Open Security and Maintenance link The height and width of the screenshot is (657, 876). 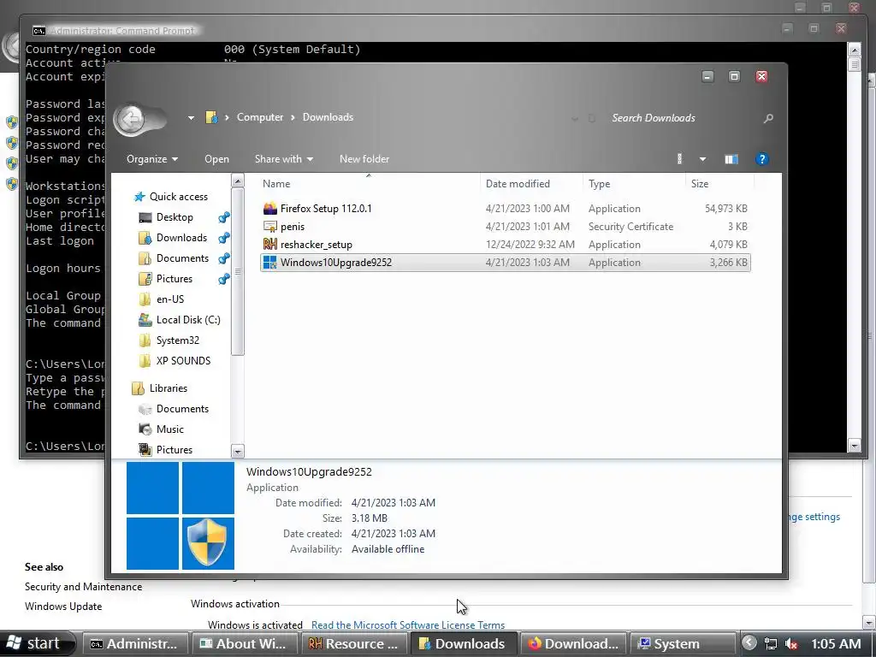(83, 587)
